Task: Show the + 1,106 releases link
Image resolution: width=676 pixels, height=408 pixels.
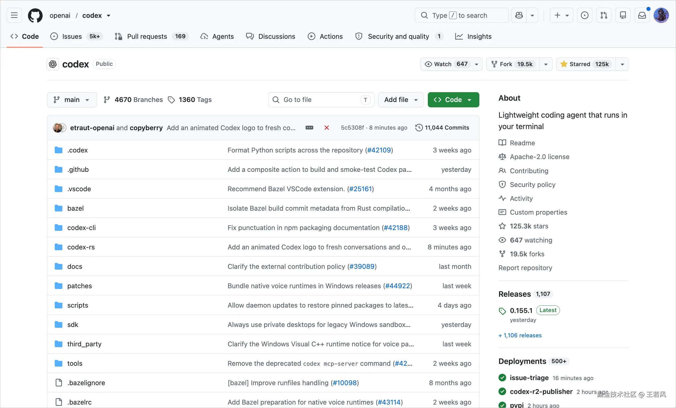Action: point(520,335)
